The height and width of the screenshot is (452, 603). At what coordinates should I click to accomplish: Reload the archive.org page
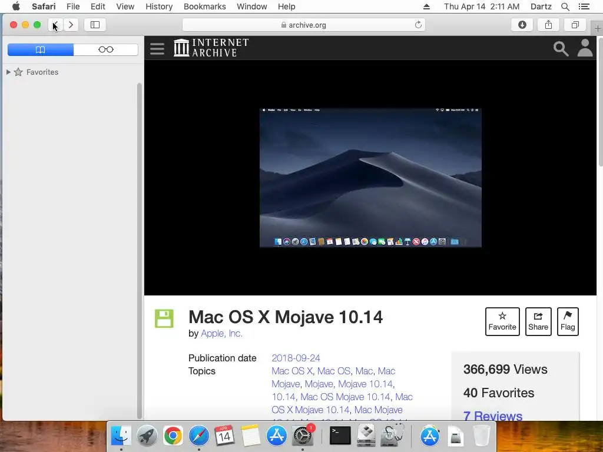coord(418,25)
